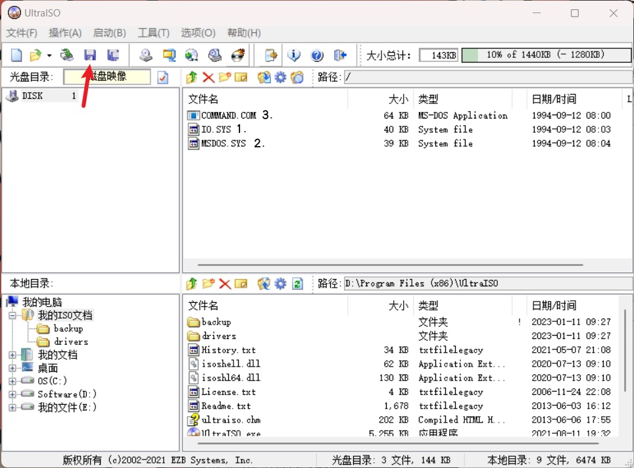Click the Save As multi-floppy icon
The width and height of the screenshot is (634, 468).
(x=113, y=55)
